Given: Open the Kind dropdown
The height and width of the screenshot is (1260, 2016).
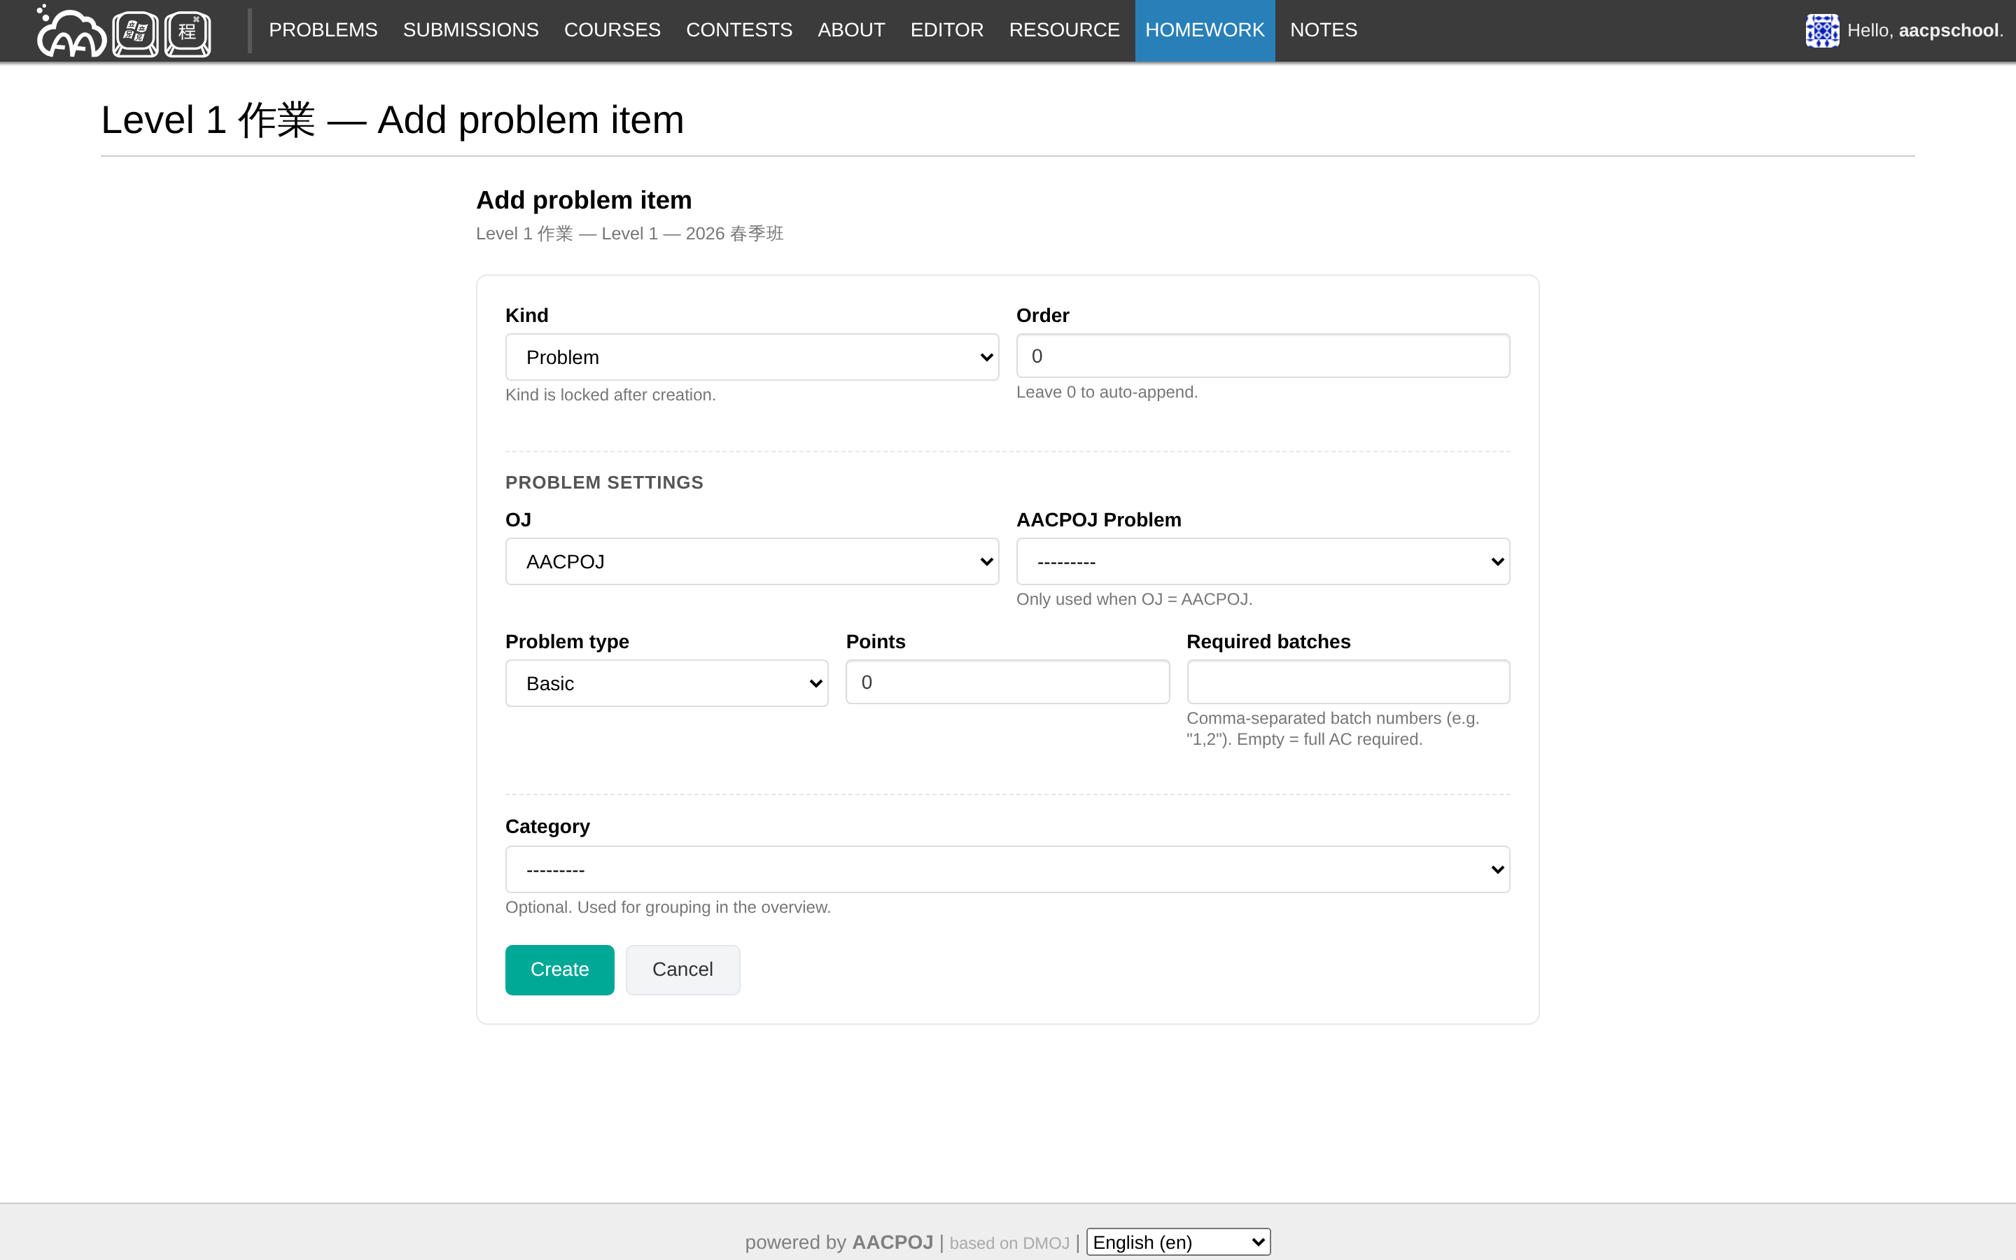Looking at the screenshot, I should 751,358.
